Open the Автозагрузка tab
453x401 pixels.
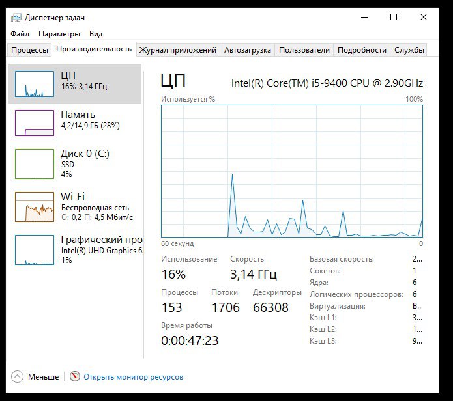click(247, 50)
